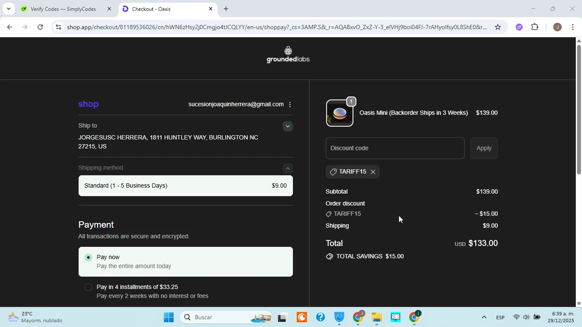582x327 pixels.
Task: Open Chrome's three-dot menu
Action: point(573,27)
